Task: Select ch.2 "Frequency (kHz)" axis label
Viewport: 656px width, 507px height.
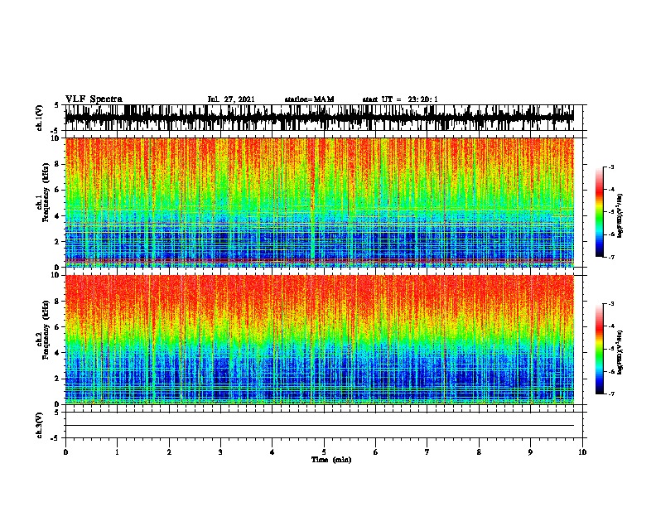Action: tap(46, 330)
